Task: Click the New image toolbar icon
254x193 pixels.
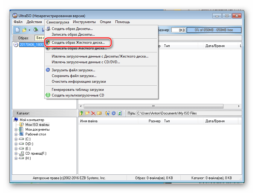Action: [17, 30]
